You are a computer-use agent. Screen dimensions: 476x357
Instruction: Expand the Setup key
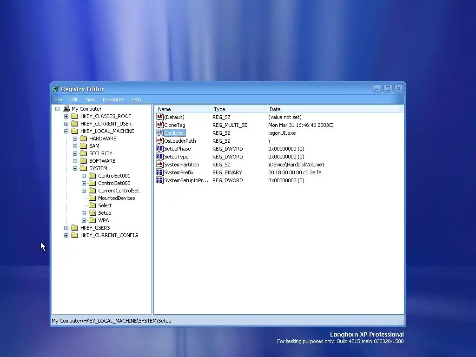click(84, 213)
